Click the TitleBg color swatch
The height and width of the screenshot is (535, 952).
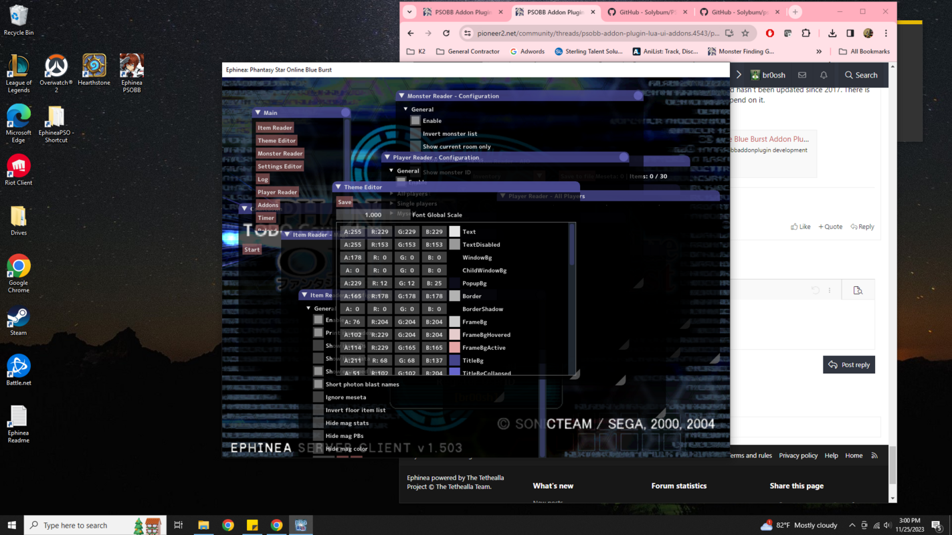pos(454,360)
